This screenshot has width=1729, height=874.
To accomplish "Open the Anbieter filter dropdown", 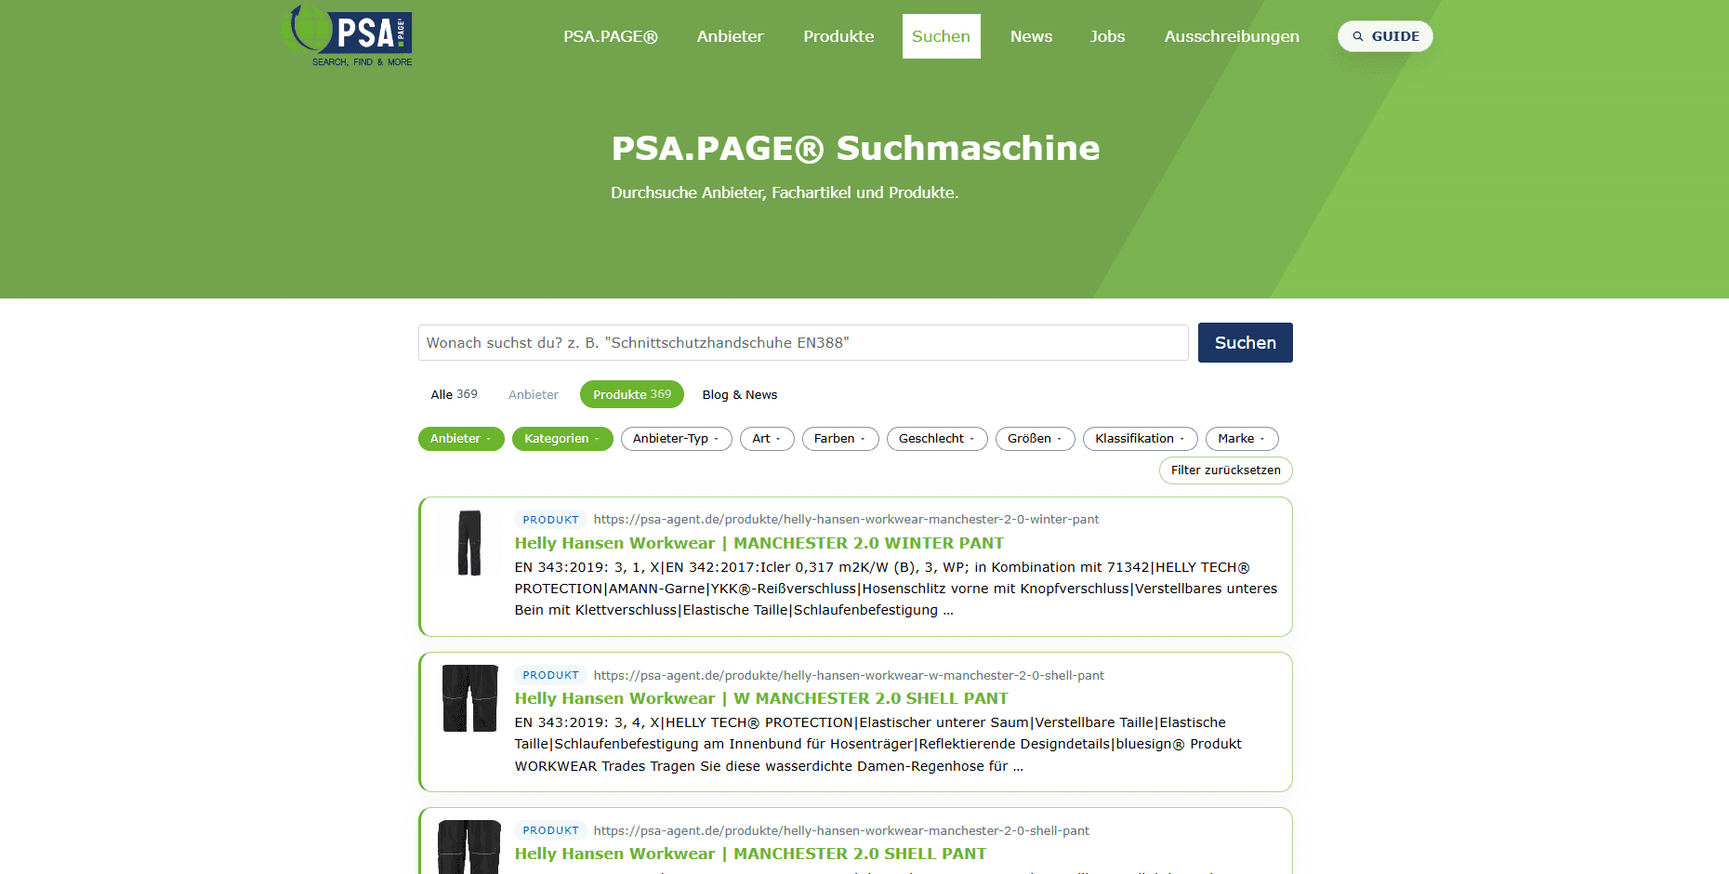I will 461,438.
